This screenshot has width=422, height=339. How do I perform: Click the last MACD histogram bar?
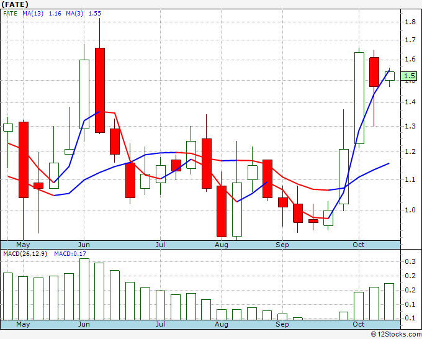389,302
